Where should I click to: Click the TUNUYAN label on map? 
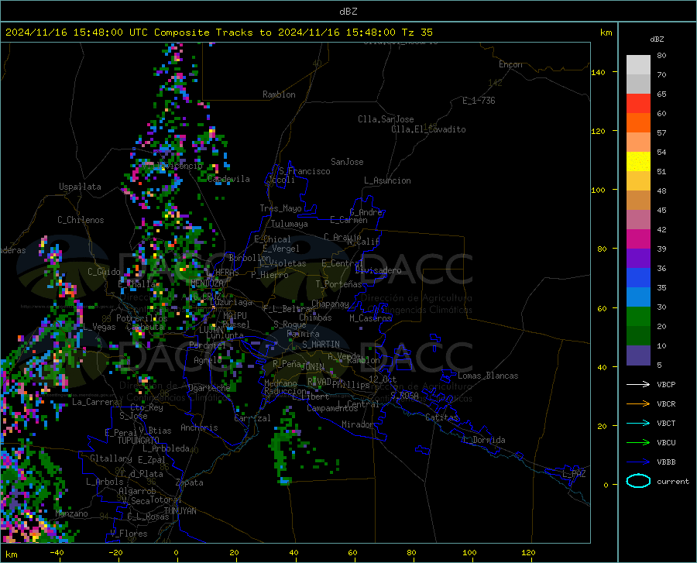[180, 511]
